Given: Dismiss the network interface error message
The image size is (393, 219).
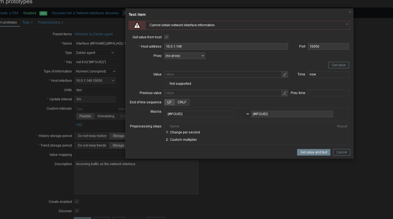Looking at the screenshot, I should 347,24.
